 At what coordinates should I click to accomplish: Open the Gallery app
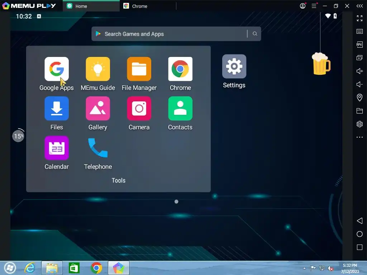coord(98,108)
